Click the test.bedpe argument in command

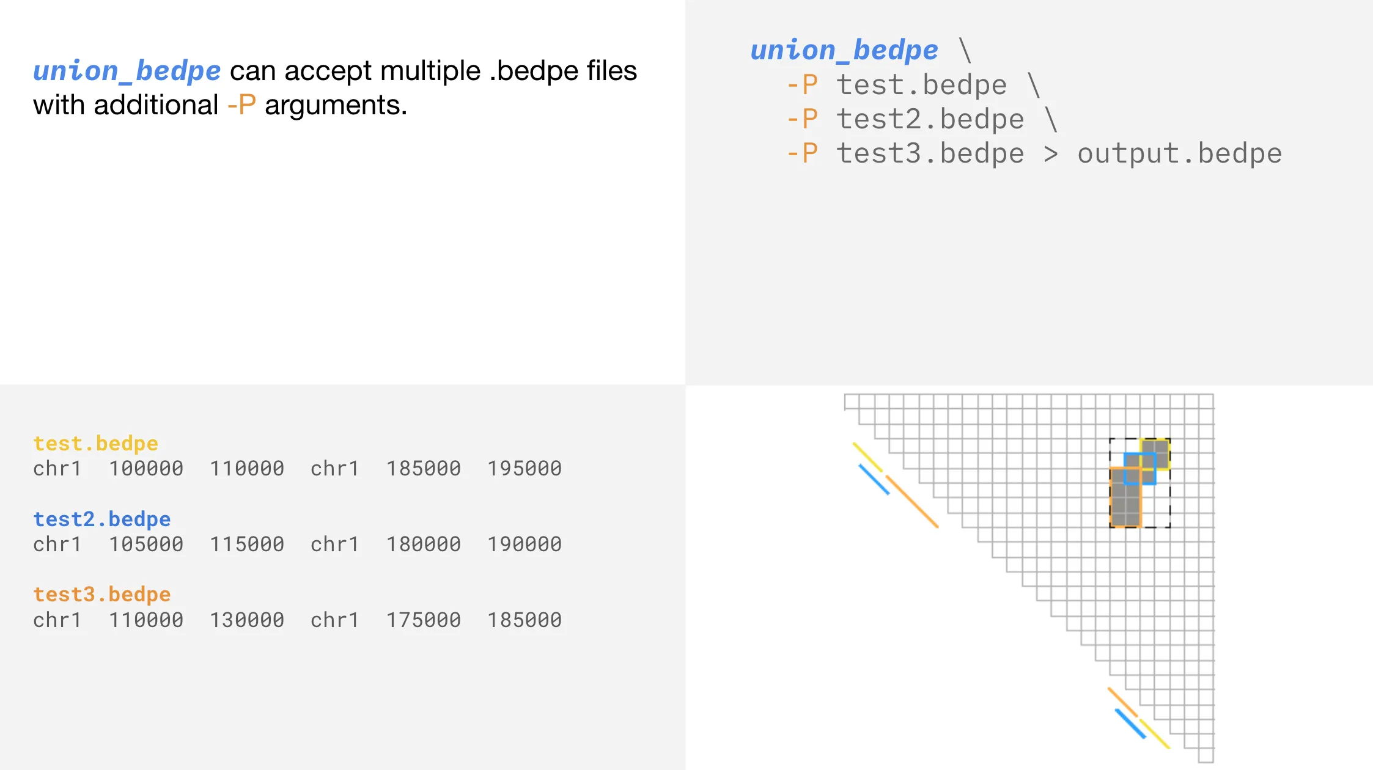point(921,86)
